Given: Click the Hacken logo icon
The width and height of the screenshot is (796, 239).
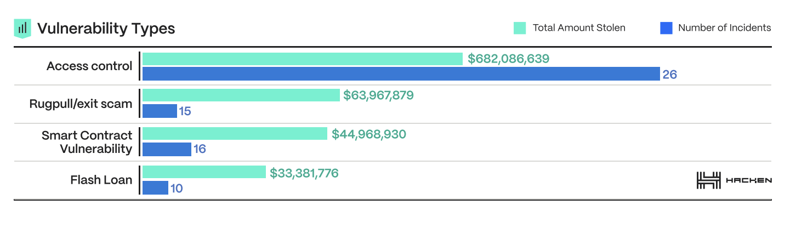Looking at the screenshot, I should [708, 180].
